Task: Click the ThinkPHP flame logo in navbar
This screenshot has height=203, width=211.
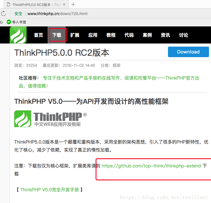Action: coord(18,35)
